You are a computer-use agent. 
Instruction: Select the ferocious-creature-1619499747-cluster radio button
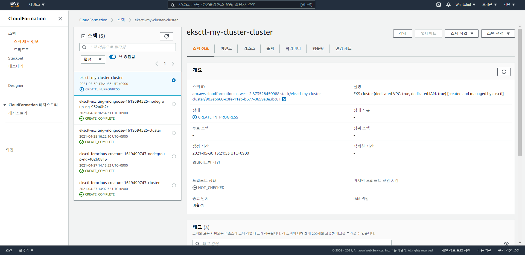(x=174, y=185)
